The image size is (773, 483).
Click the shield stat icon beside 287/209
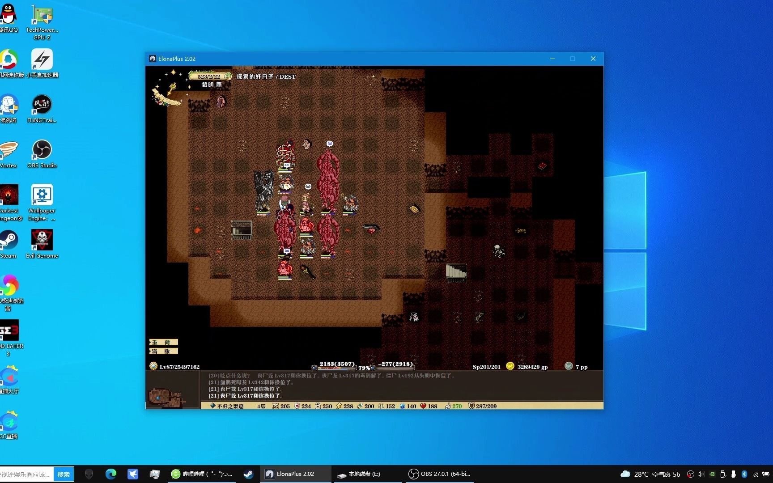(x=471, y=406)
